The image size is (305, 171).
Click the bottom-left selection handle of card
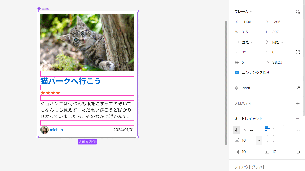[37, 137]
